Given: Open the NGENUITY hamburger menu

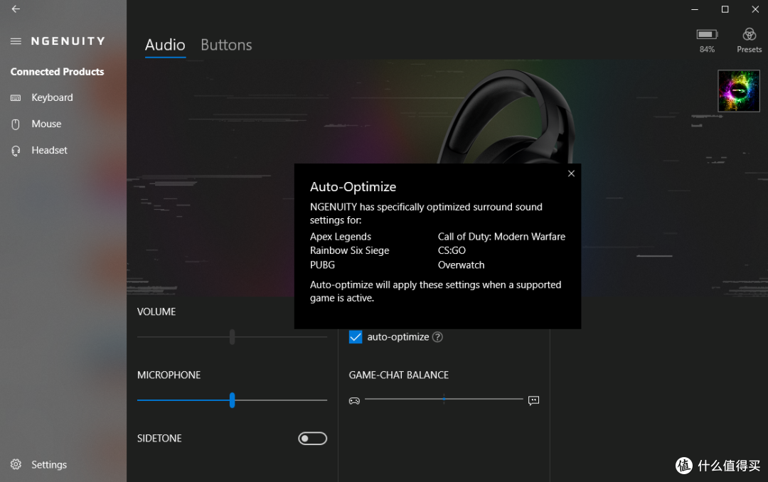Looking at the screenshot, I should coord(16,41).
